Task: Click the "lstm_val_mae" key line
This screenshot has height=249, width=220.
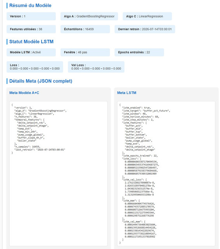Action: [x=134, y=222]
